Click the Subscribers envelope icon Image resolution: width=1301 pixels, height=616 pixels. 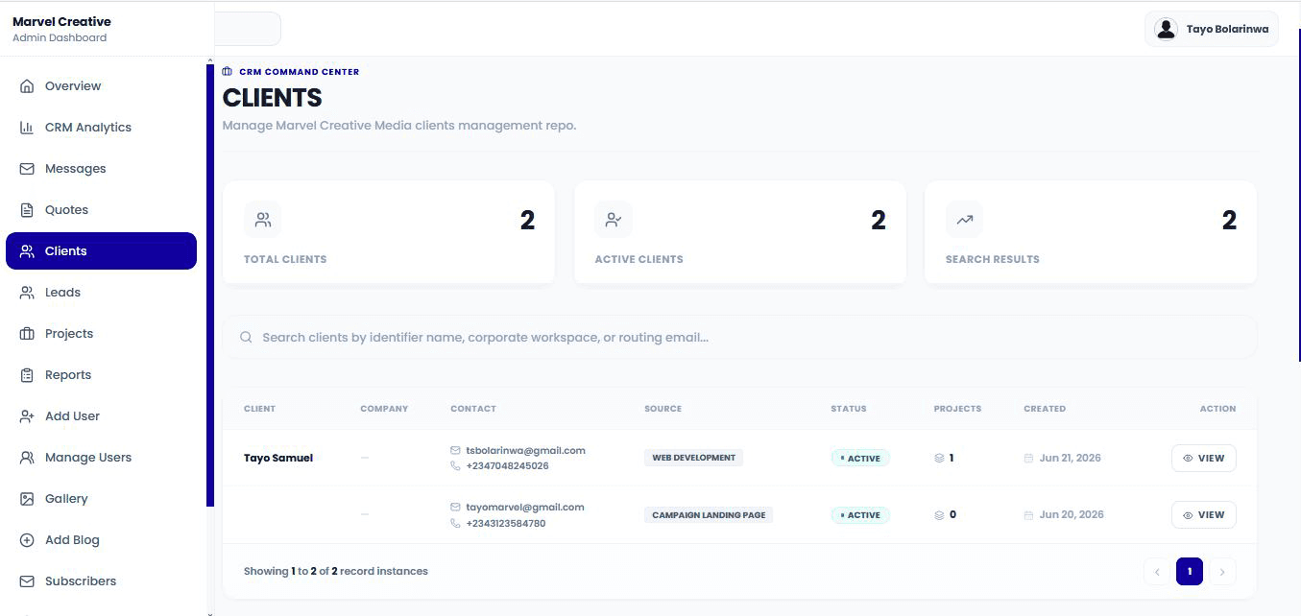coord(27,581)
